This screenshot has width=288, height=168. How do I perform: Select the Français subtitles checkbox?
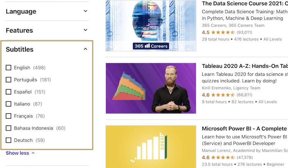(8, 116)
